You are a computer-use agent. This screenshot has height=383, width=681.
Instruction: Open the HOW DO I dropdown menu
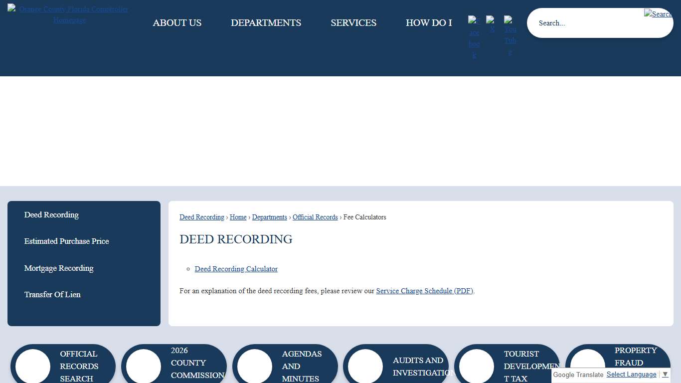[x=429, y=23]
